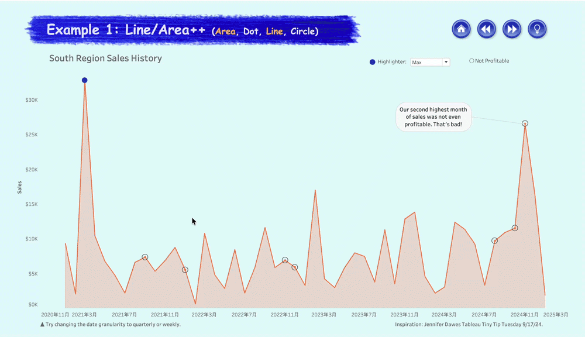The image size is (585, 337).
Task: Open the Highlighter dropdown showing Max
Action: click(x=430, y=62)
